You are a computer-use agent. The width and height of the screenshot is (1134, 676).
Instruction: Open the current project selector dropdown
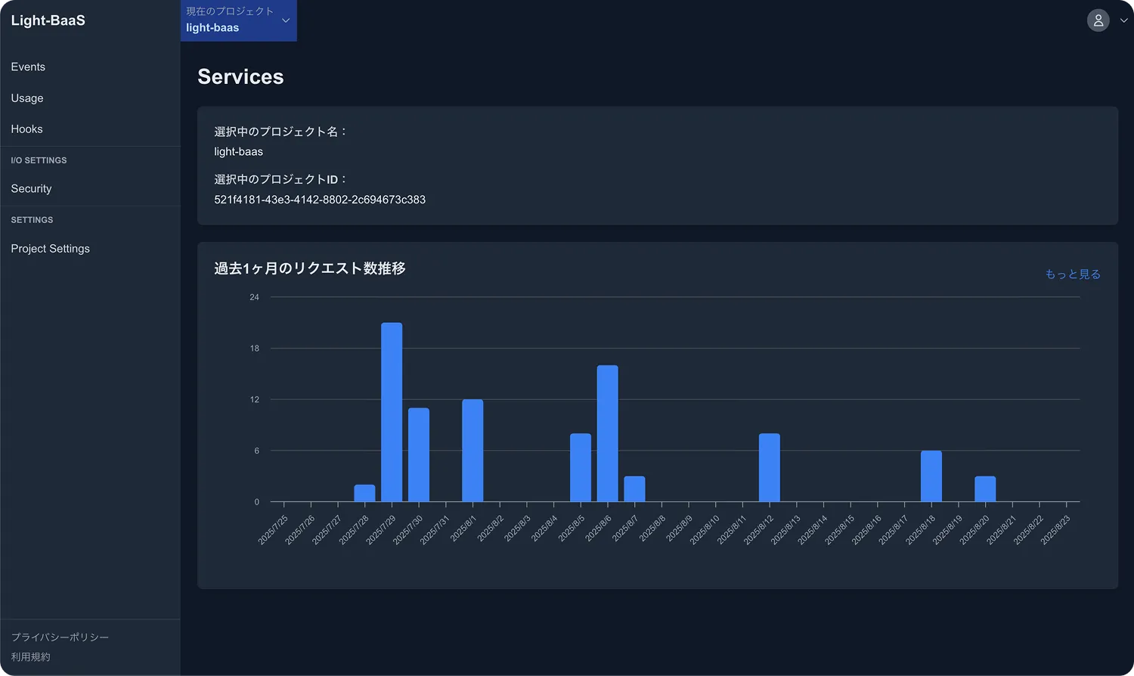click(231, 20)
